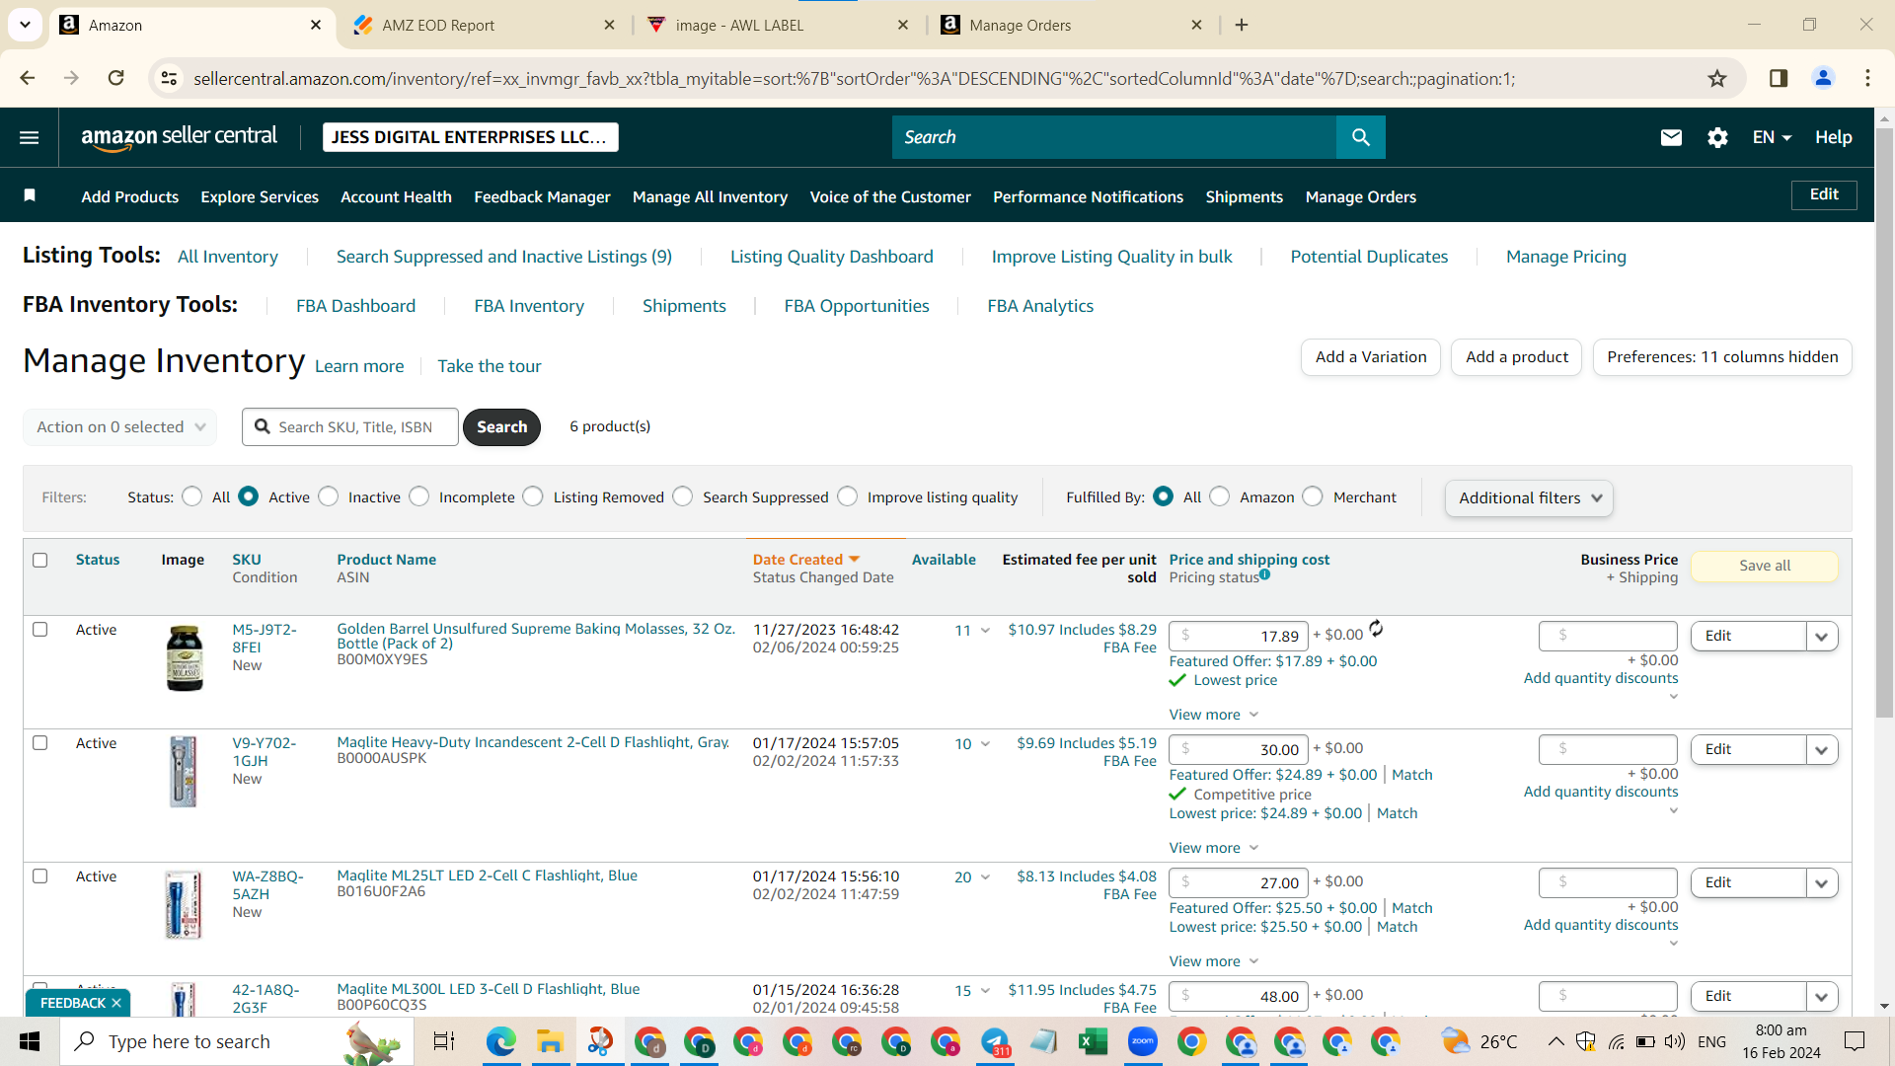Click the bookmark flag icon in navigation bar
Viewport: 1895px width, 1066px height.
pyautogui.click(x=30, y=195)
